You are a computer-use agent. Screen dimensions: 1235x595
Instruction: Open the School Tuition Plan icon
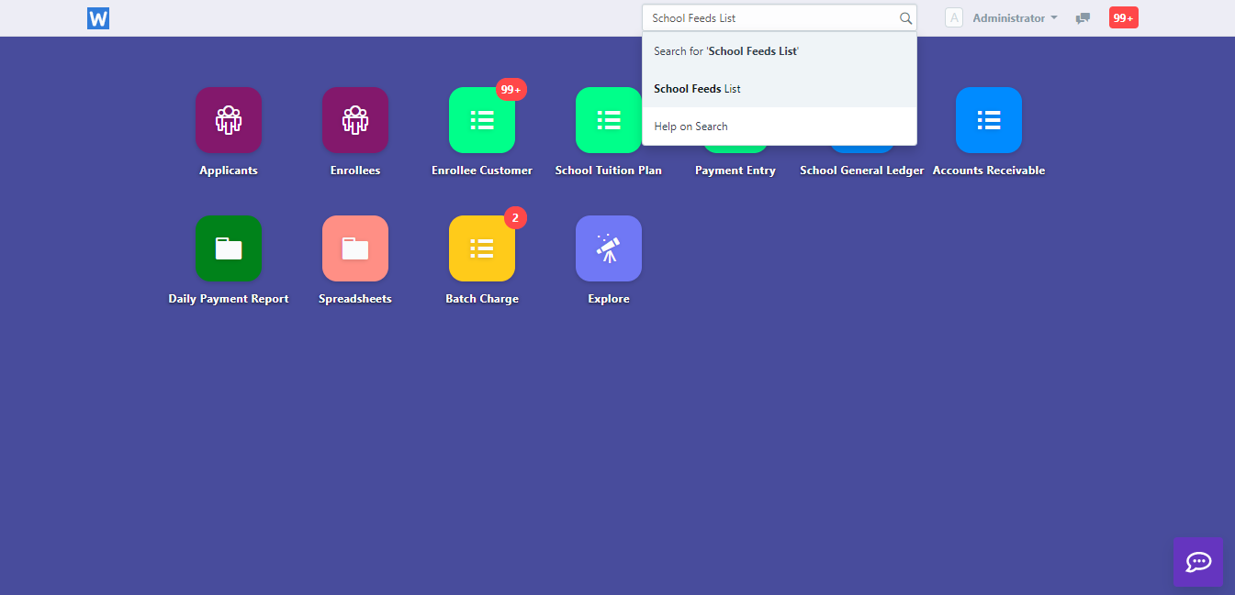(609, 120)
